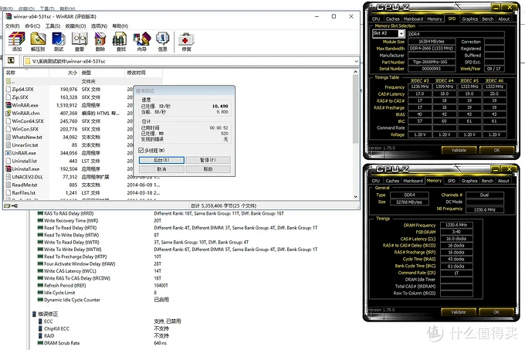Click the Background (后台) button in benchmark dialog
Viewport: 525px width, 350px height.
(161, 160)
